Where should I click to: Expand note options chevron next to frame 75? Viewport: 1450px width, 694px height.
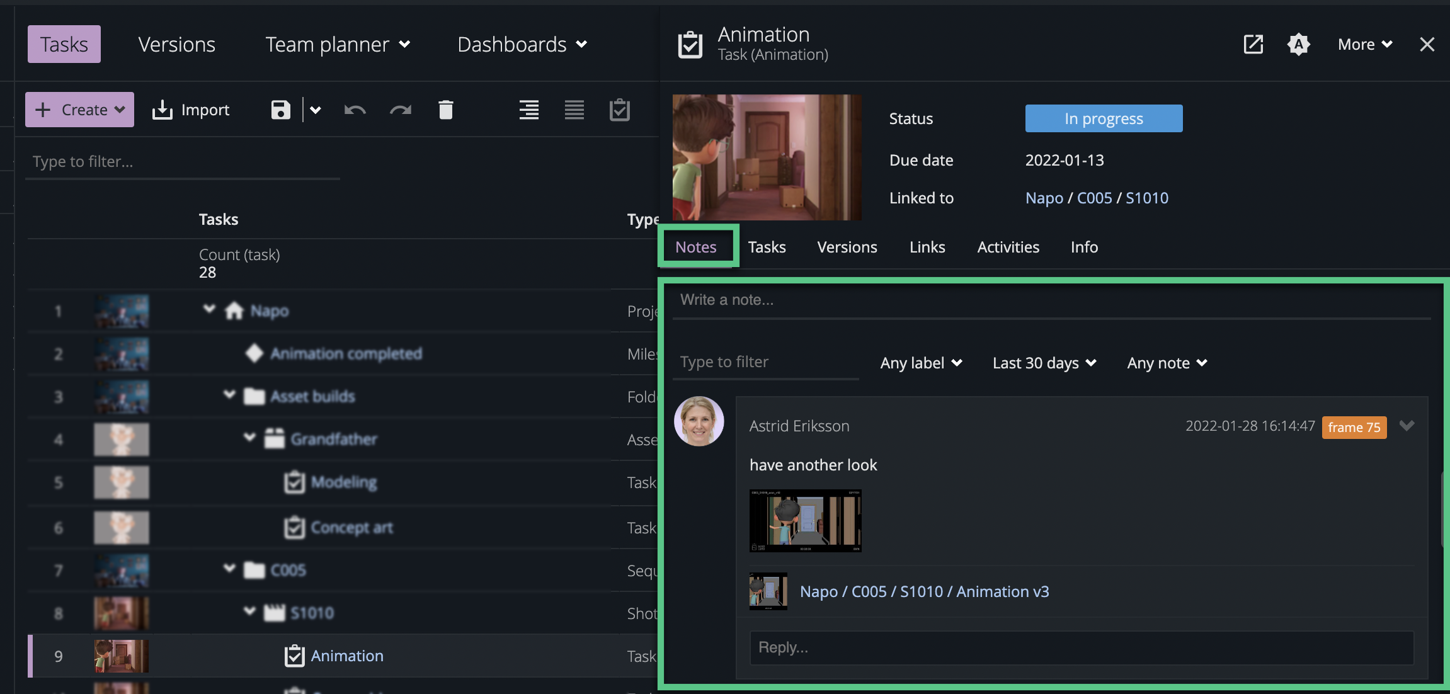(x=1407, y=426)
